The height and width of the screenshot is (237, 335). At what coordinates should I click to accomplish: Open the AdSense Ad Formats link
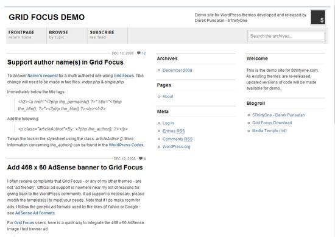pos(35,213)
